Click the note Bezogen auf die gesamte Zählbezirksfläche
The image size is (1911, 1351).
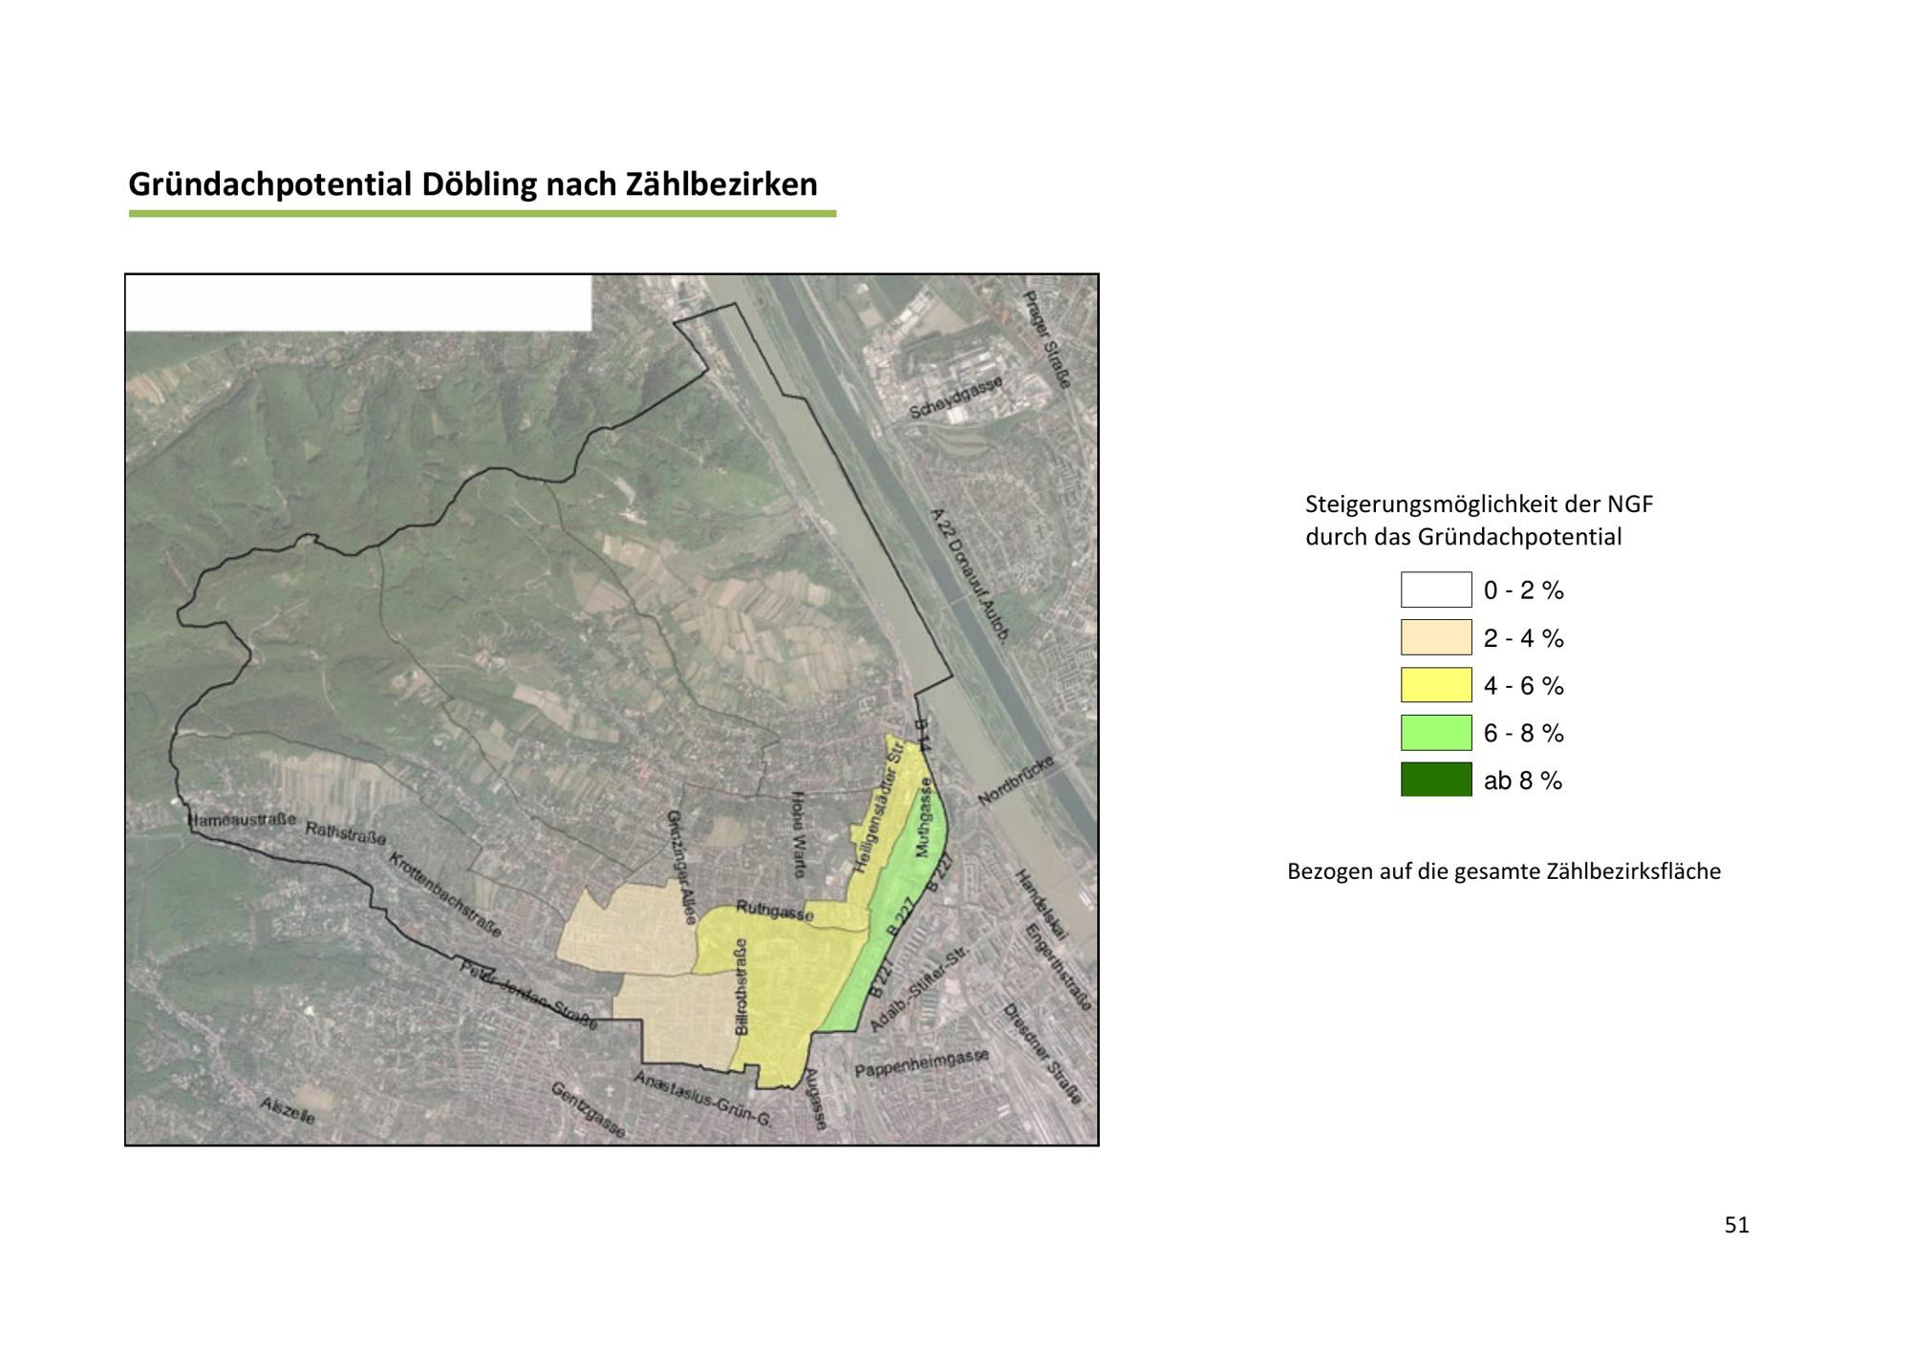point(1504,871)
